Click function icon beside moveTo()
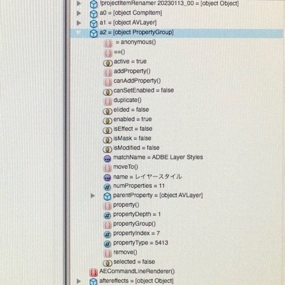Image resolution: width=285 pixels, height=285 pixels. [x=107, y=168]
